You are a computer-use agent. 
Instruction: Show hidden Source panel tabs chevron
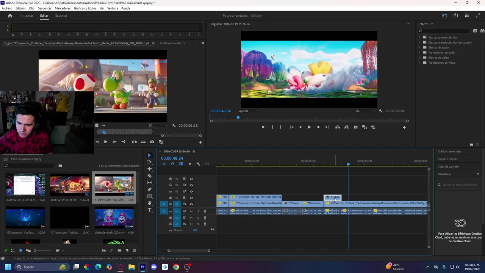(x=203, y=43)
